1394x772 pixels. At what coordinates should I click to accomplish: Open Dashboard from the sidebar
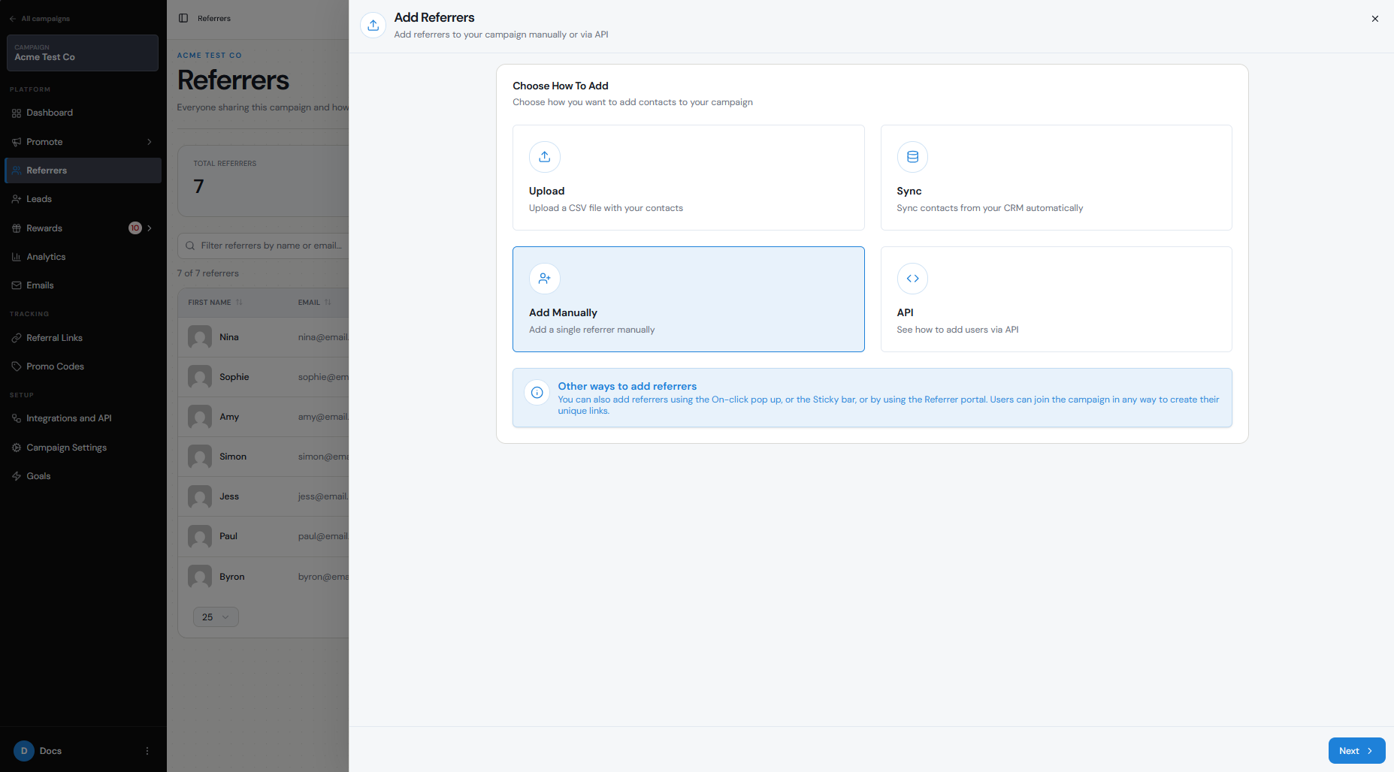point(83,113)
